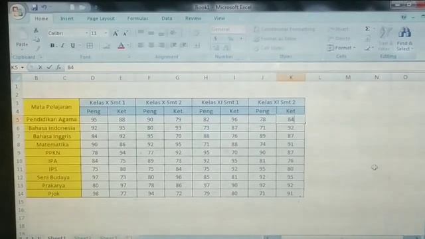Screen dimensions: 425x239
Task: Open the Calibri font name dropdown
Action: click(x=87, y=33)
